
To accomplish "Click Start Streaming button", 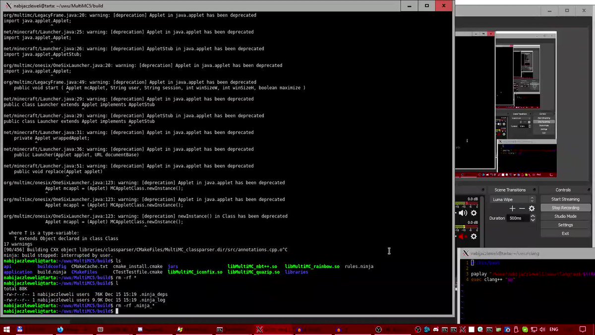I will pos(565,199).
